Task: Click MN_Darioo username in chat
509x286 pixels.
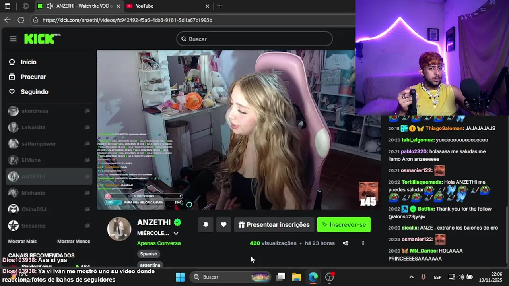Action: [x=424, y=251]
